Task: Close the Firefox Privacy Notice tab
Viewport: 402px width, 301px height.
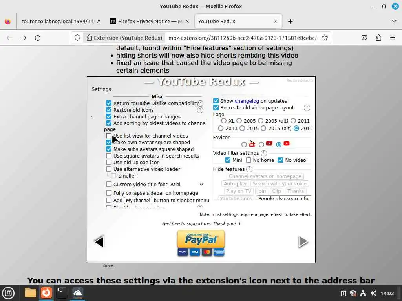Action: 187,21
